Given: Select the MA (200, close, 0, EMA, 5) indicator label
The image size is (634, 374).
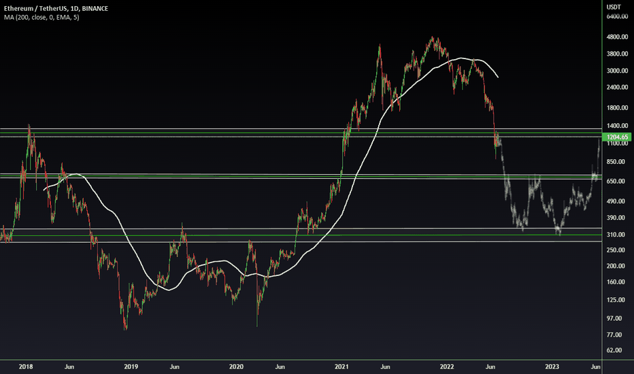Looking at the screenshot, I should coord(41,18).
